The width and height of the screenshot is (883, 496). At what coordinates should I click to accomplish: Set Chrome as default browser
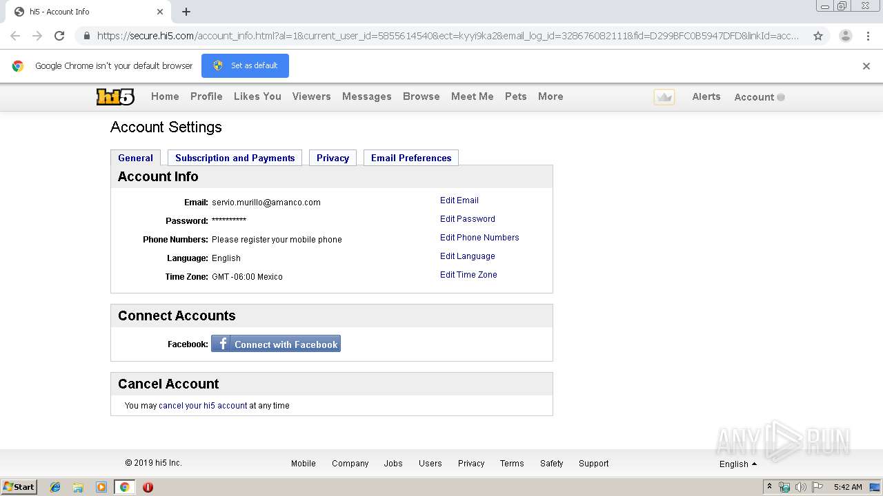pyautogui.click(x=245, y=65)
